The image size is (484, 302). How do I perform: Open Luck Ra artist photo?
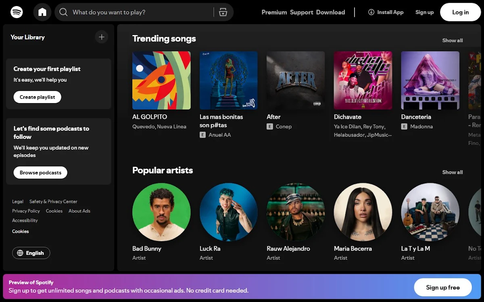[x=229, y=212]
